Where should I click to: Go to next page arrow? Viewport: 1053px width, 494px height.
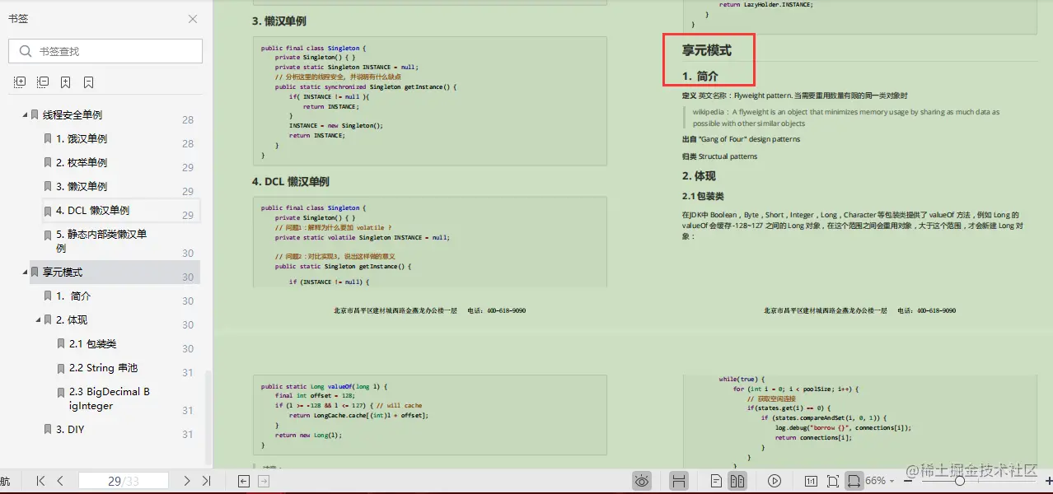pyautogui.click(x=187, y=481)
